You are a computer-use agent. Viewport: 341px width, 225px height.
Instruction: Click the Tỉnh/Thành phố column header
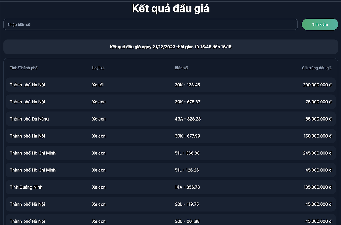pos(24,68)
